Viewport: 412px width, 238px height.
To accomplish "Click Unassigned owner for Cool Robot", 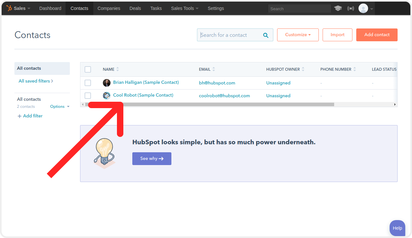I will 278,96.
